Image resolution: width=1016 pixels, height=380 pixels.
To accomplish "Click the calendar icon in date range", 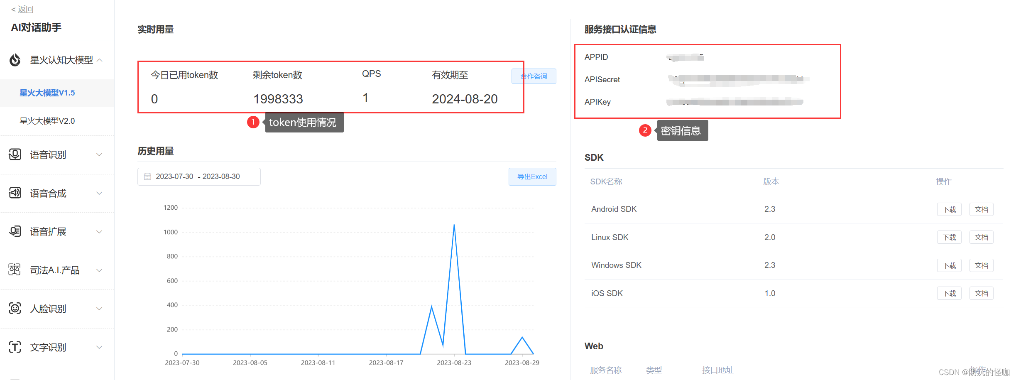I will (x=147, y=177).
